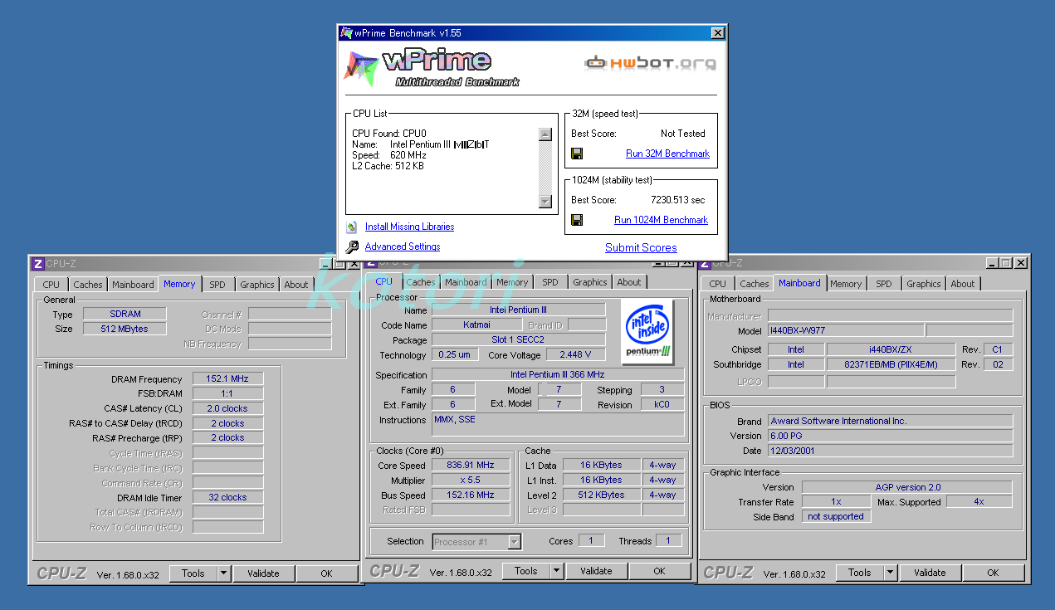Switch to CPU tab in Mainboard CPU-Z window
The height and width of the screenshot is (610, 1055).
click(x=718, y=284)
